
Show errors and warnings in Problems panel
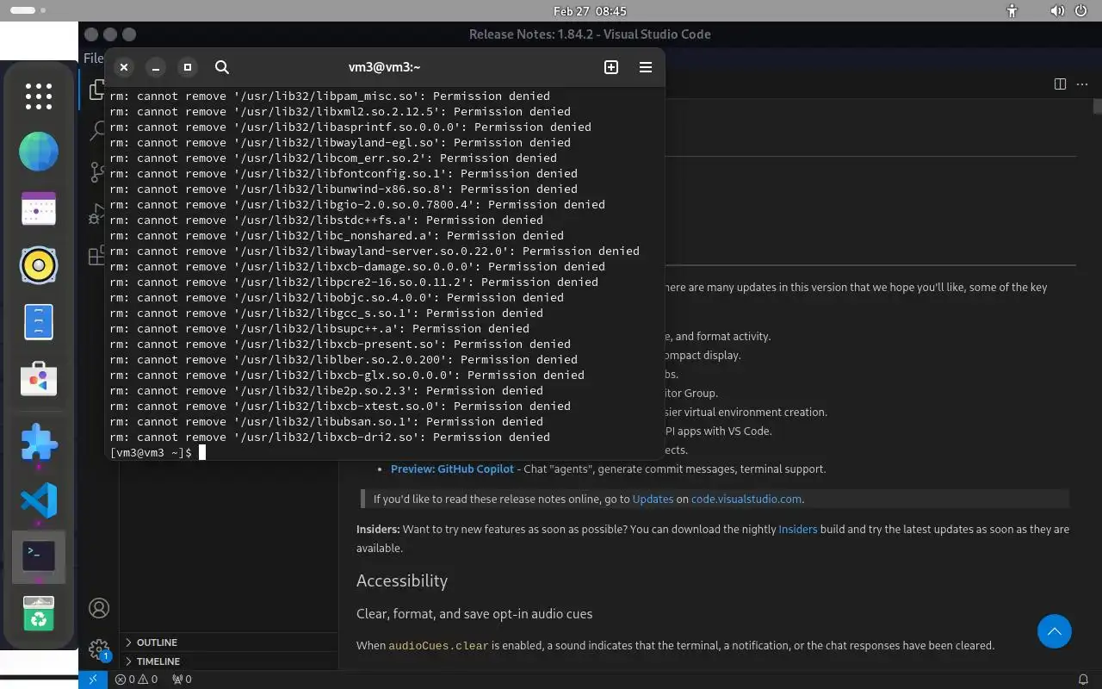coord(136,680)
